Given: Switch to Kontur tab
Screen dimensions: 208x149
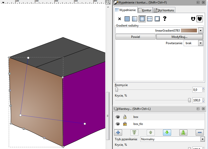Looking at the screenshot, I should pos(145,10).
